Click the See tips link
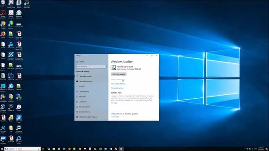Screen dimensions: 269x151 (114, 103)
